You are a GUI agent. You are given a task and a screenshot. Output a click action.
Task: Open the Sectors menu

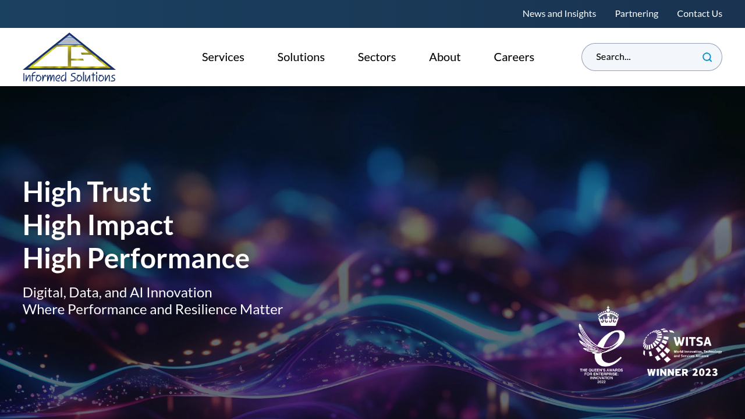pos(377,57)
